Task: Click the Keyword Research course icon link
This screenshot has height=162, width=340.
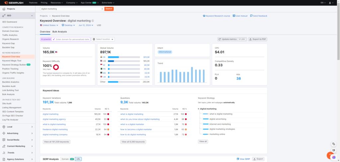Action: [204, 16]
